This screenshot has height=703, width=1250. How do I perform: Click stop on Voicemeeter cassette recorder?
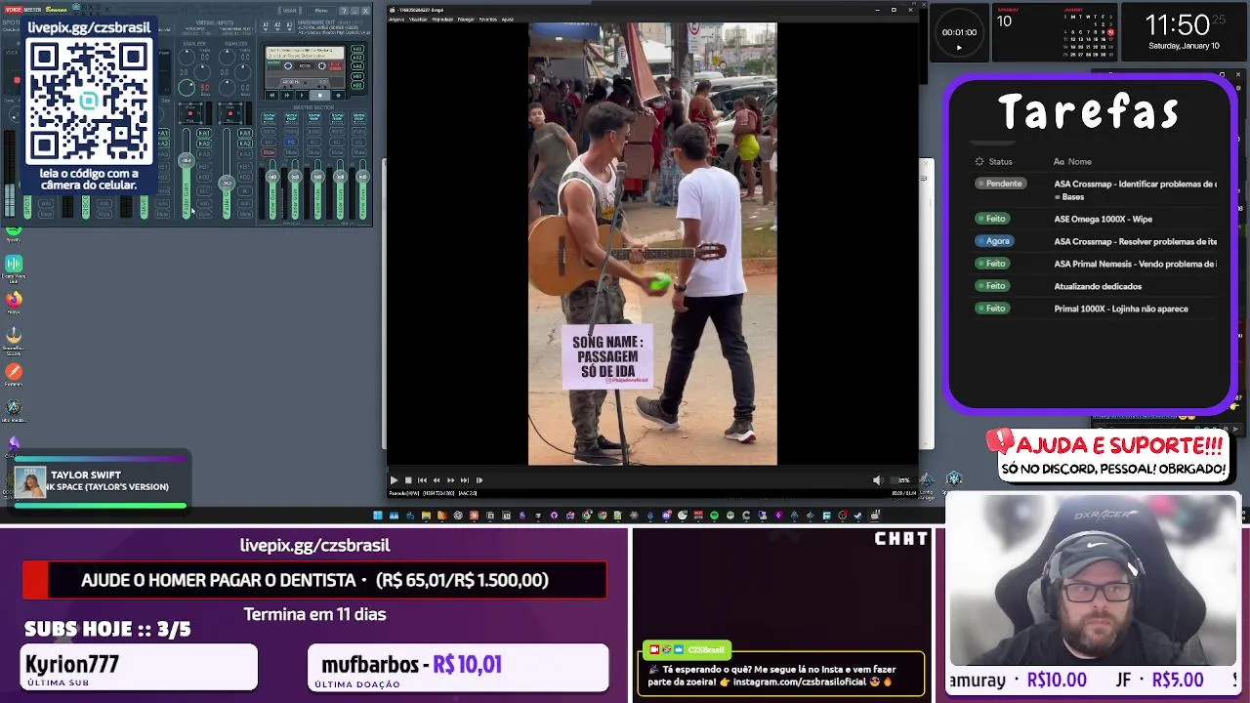coord(320,95)
